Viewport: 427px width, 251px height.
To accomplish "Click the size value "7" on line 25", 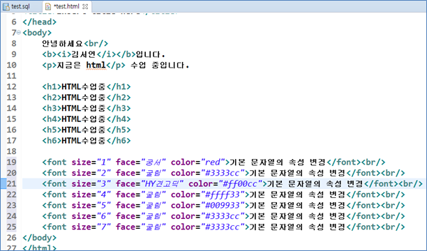I will 104,227.
